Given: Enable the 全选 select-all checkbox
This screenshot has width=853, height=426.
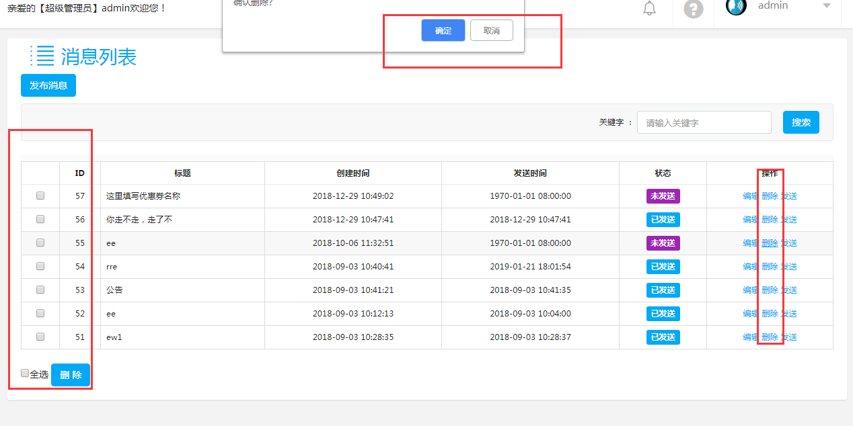Looking at the screenshot, I should coord(25,374).
